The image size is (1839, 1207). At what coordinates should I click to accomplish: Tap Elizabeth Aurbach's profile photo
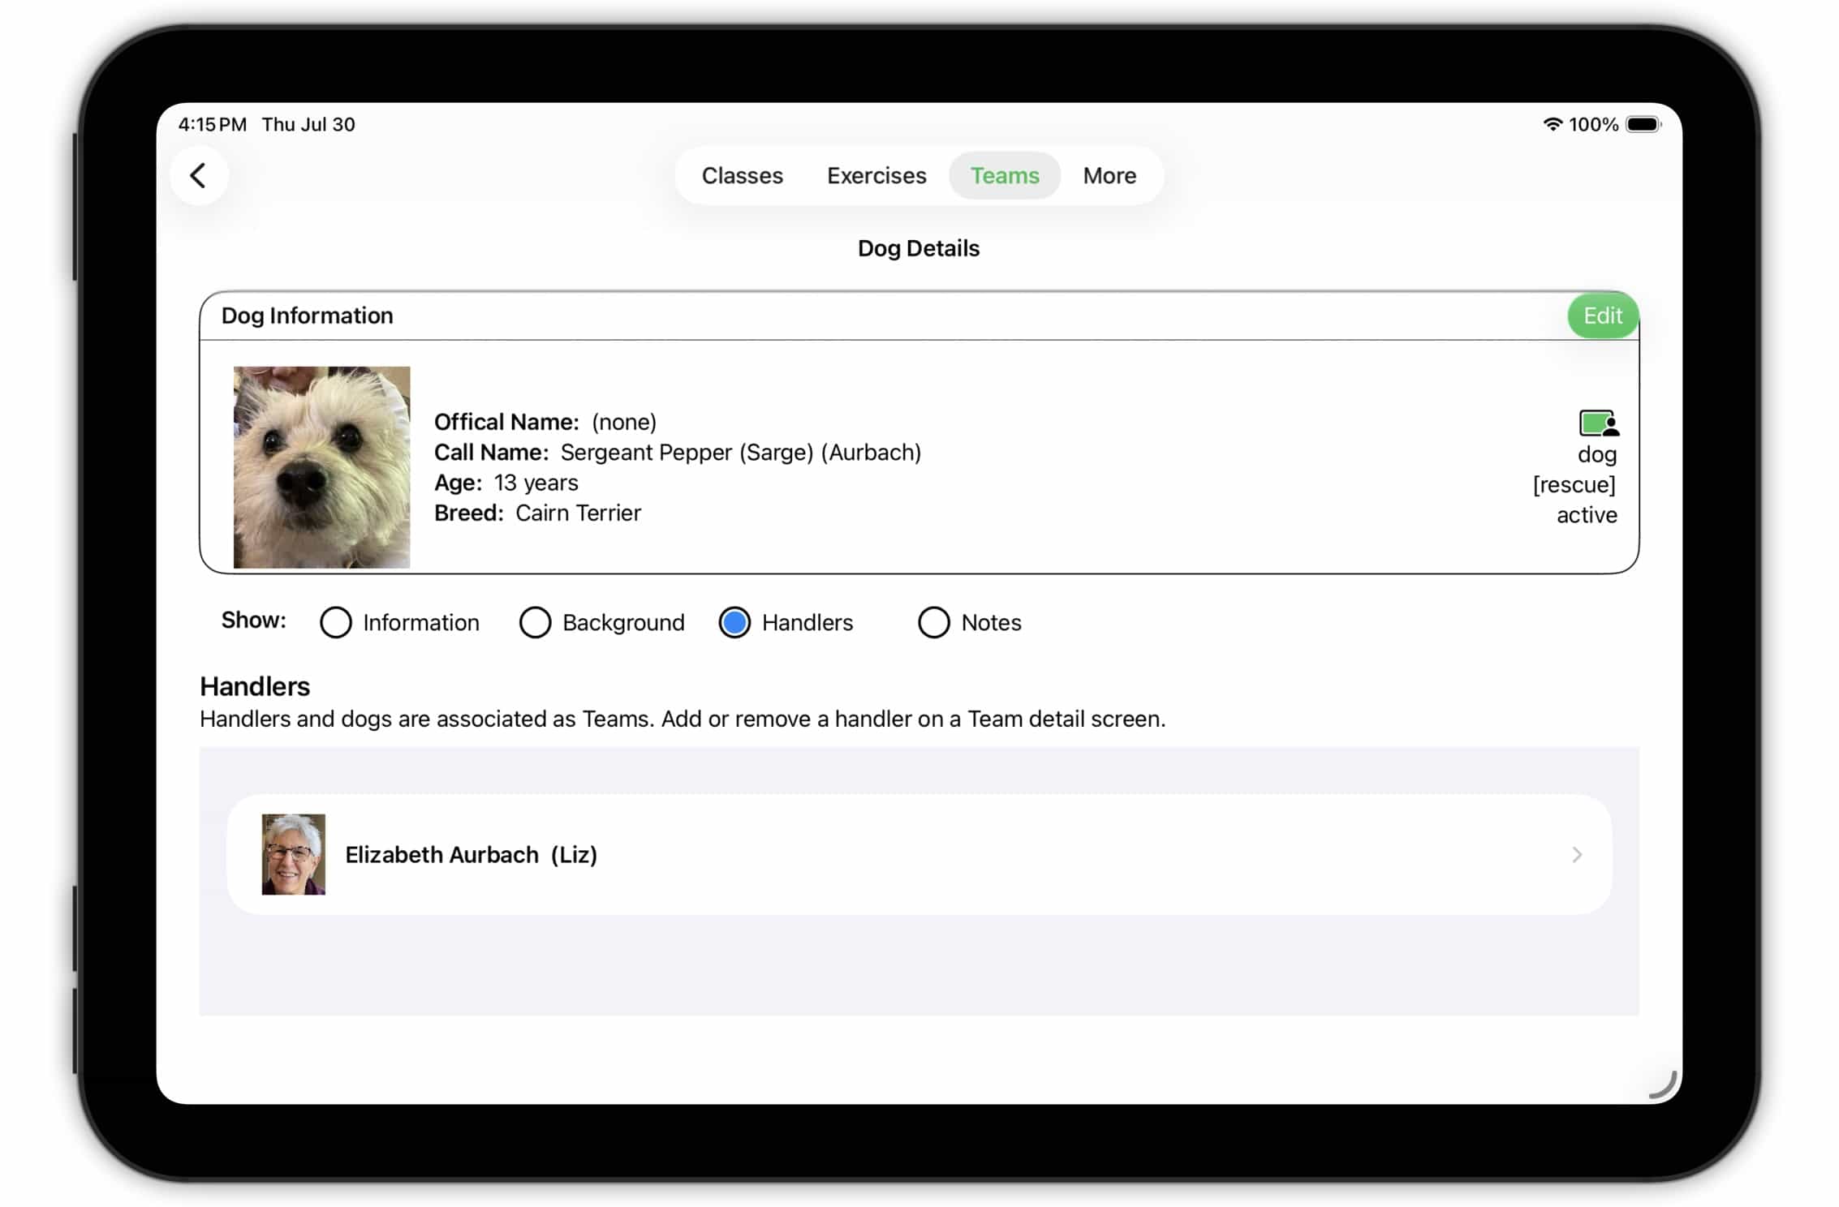coord(294,855)
